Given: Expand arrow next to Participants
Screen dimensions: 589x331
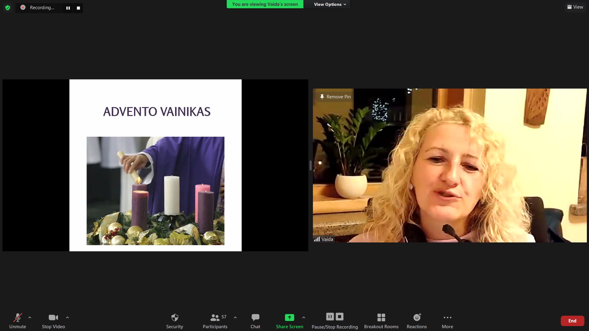Looking at the screenshot, I should (235, 318).
